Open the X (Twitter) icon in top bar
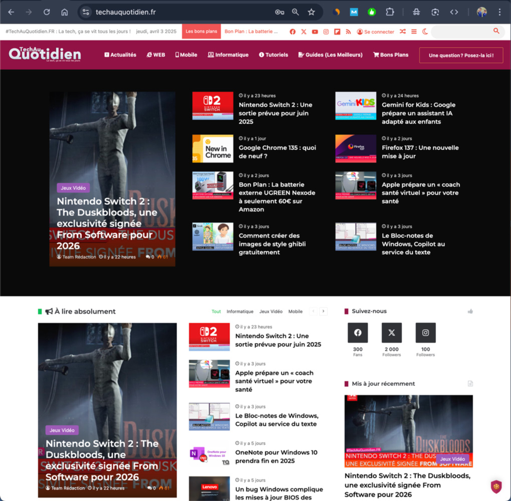This screenshot has width=511, height=501. point(304,32)
